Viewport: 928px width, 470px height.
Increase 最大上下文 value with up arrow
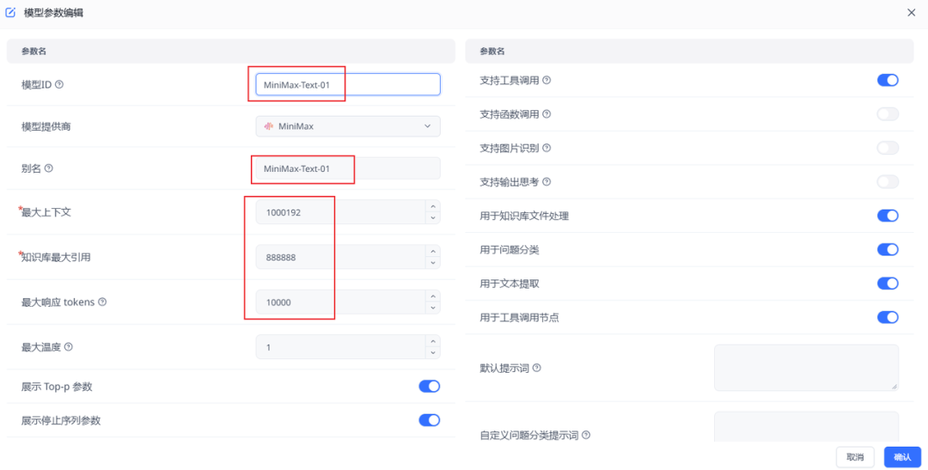pos(432,206)
